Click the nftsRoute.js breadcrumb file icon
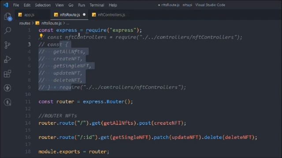Image resolution: width=282 pixels, height=158 pixels. point(37,23)
